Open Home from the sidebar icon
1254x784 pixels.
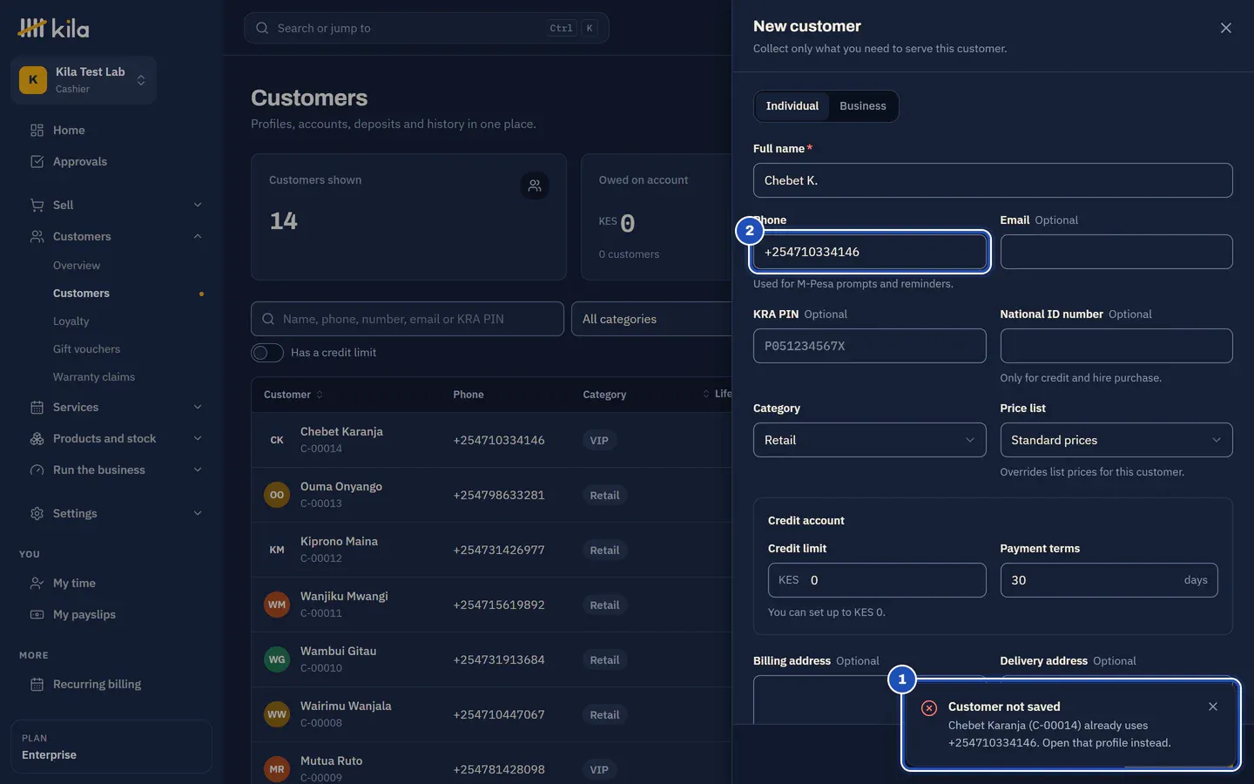(x=37, y=130)
